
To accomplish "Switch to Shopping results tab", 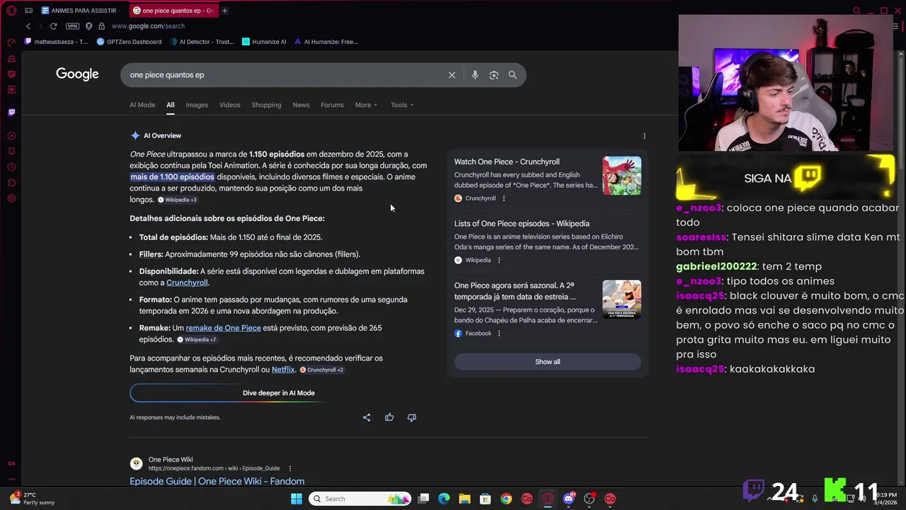I will [266, 105].
